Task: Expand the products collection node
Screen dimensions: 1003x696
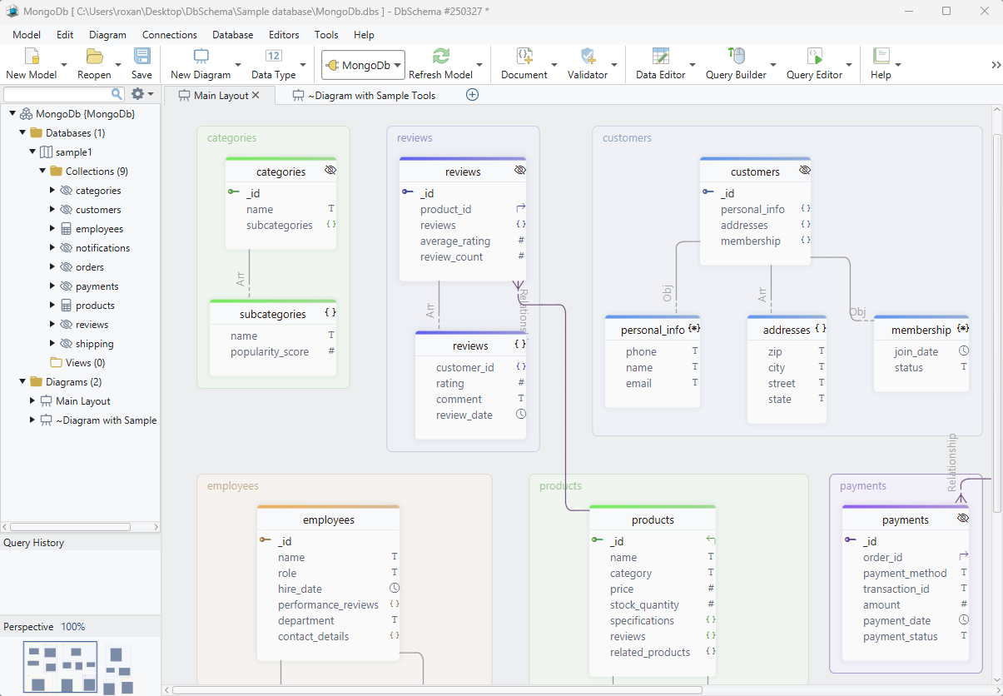Action: coord(52,305)
